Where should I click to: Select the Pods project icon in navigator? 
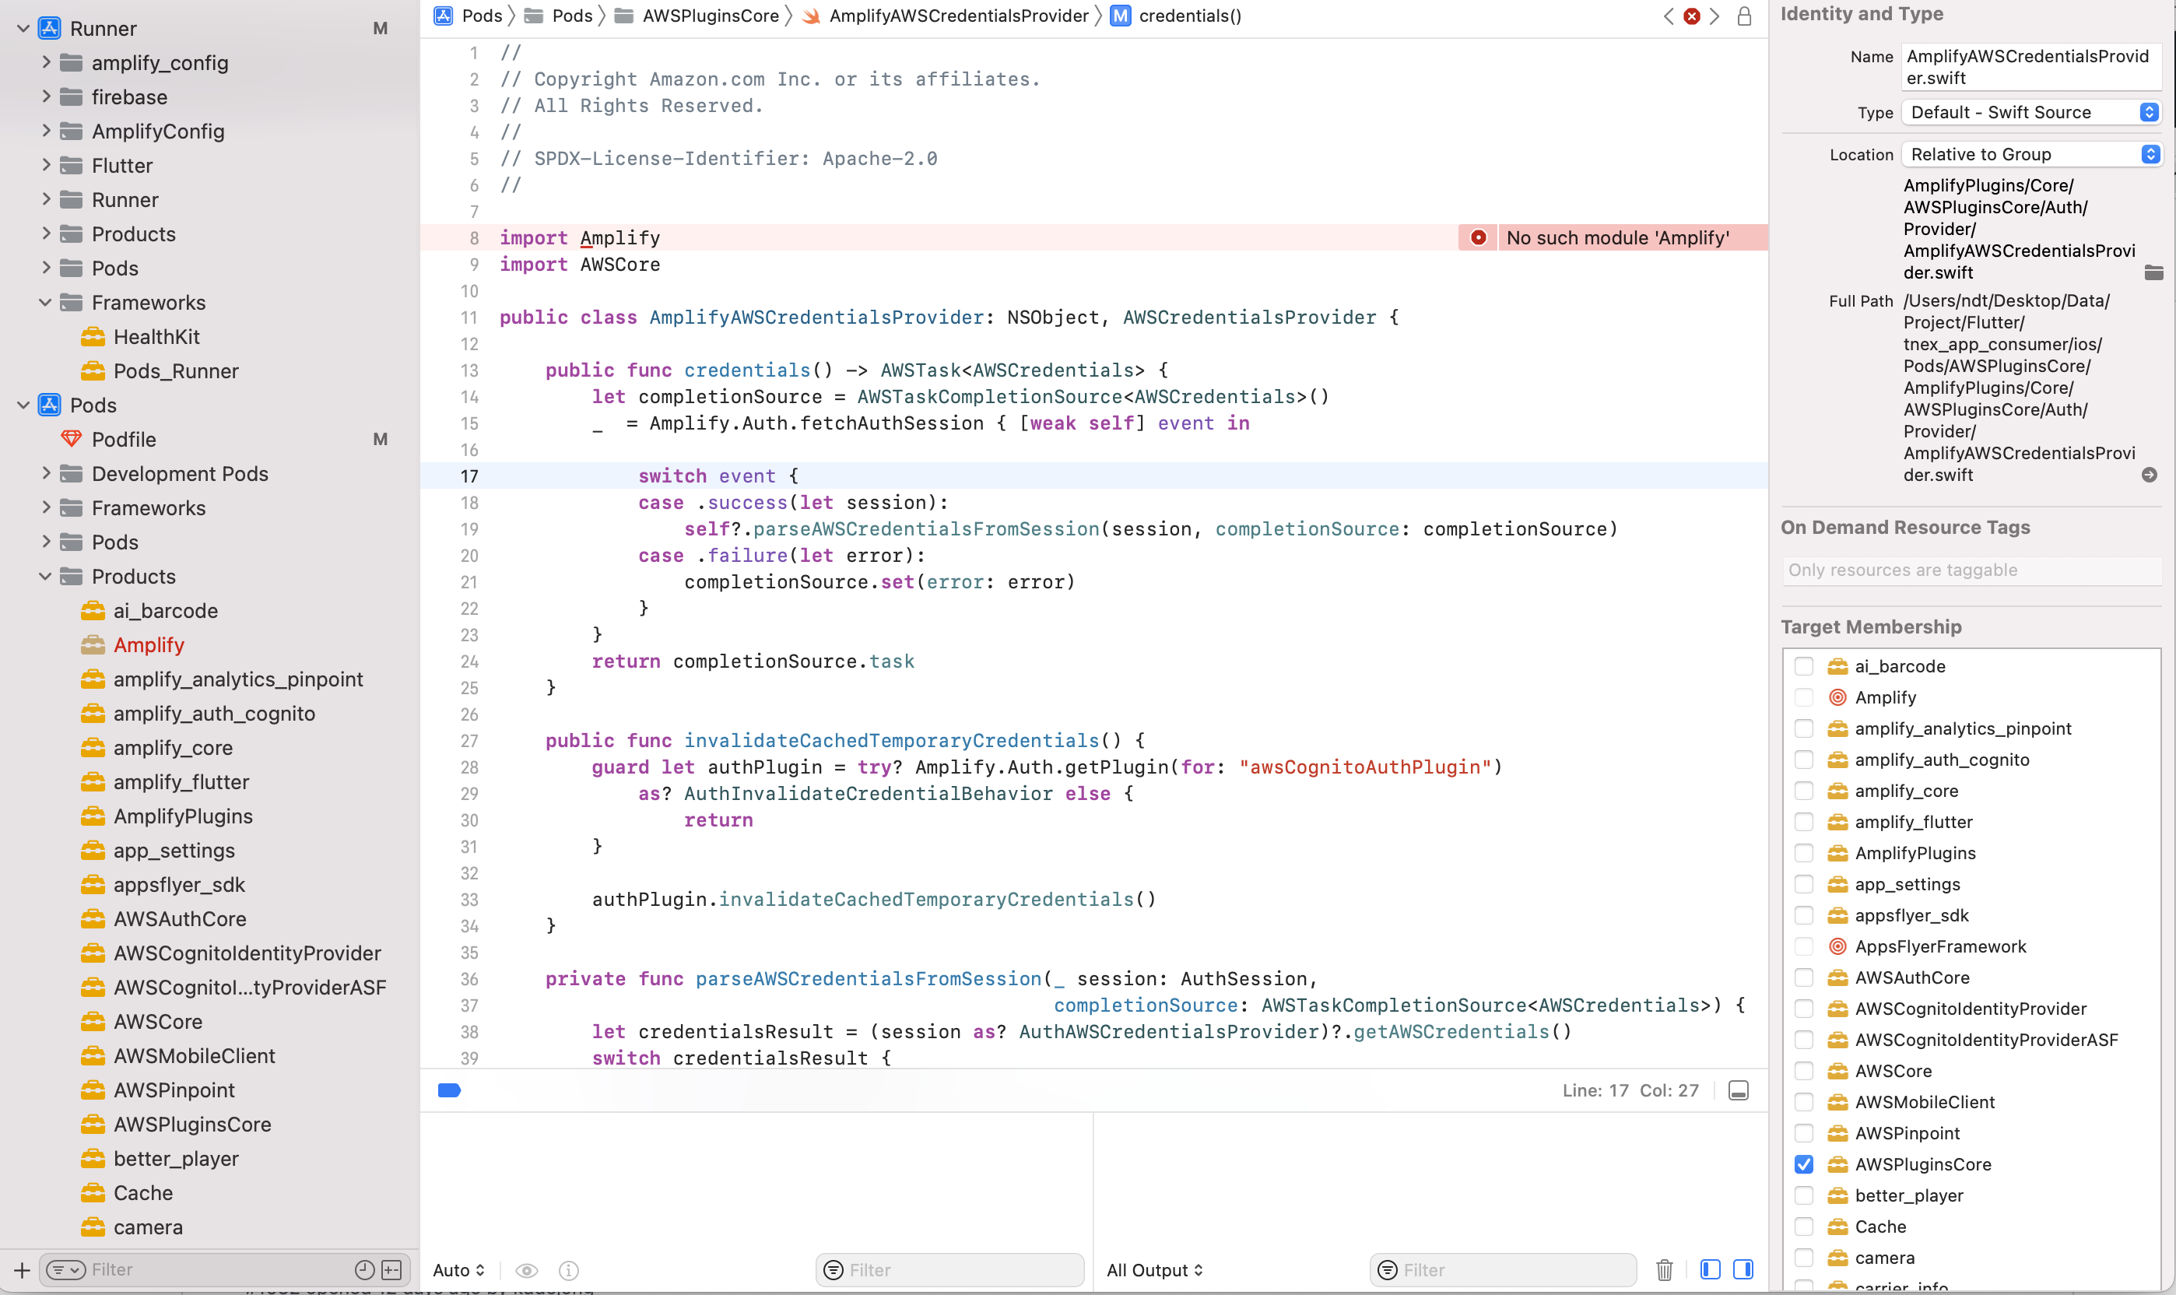(49, 405)
